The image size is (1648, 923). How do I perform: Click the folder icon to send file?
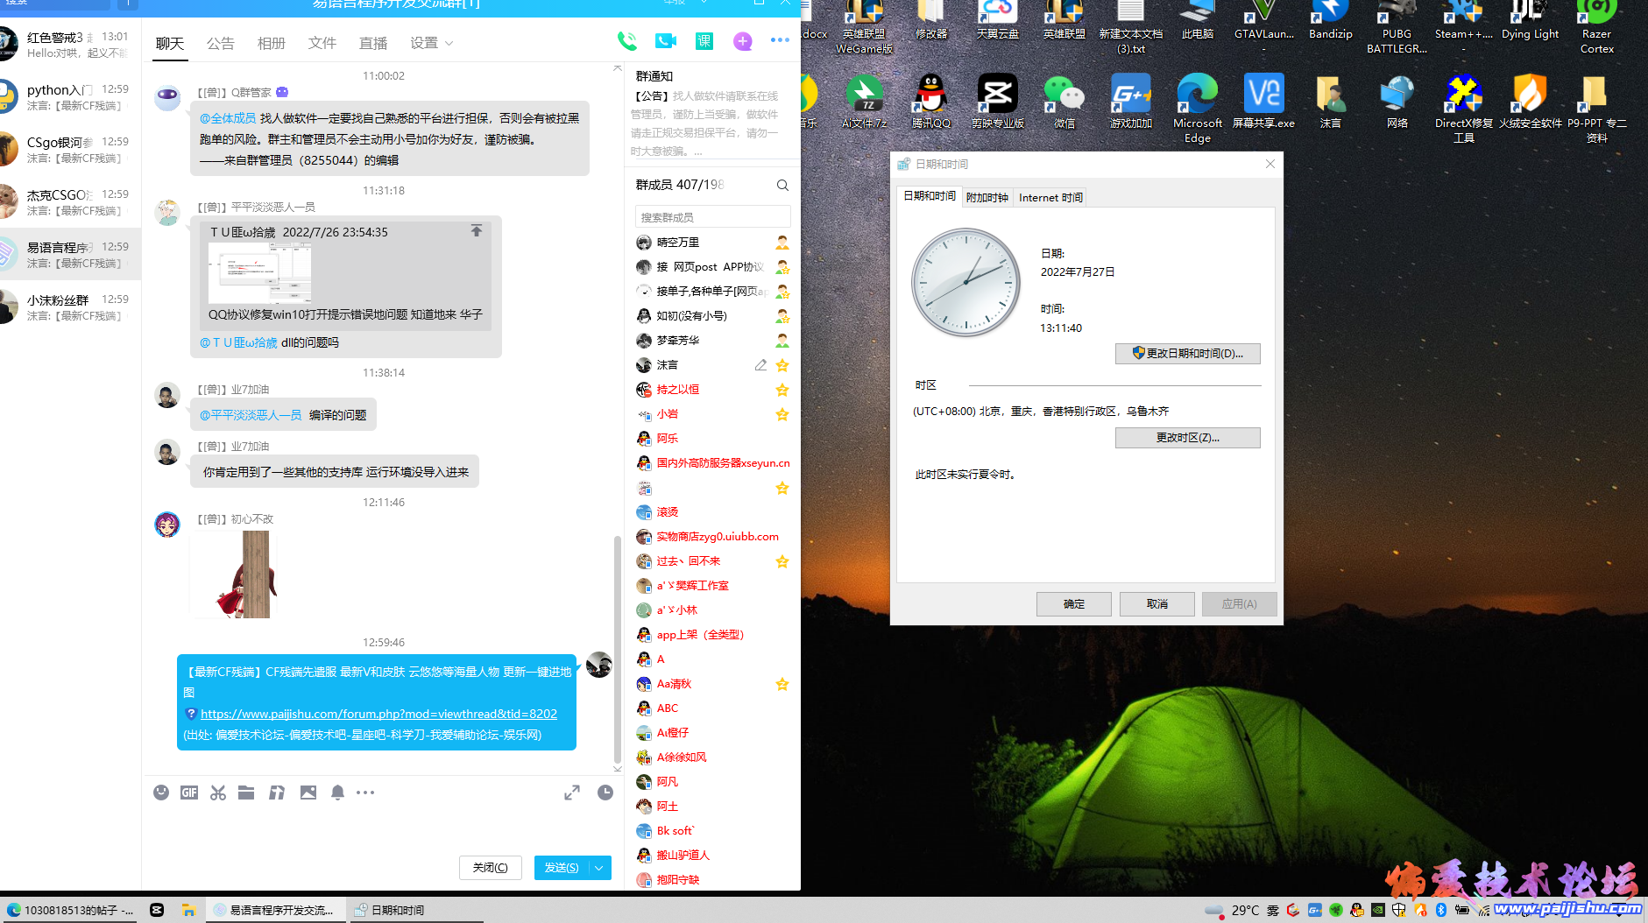(x=246, y=793)
